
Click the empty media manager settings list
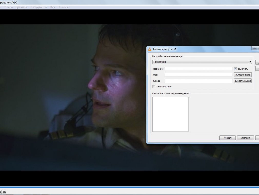[x=170, y=114]
